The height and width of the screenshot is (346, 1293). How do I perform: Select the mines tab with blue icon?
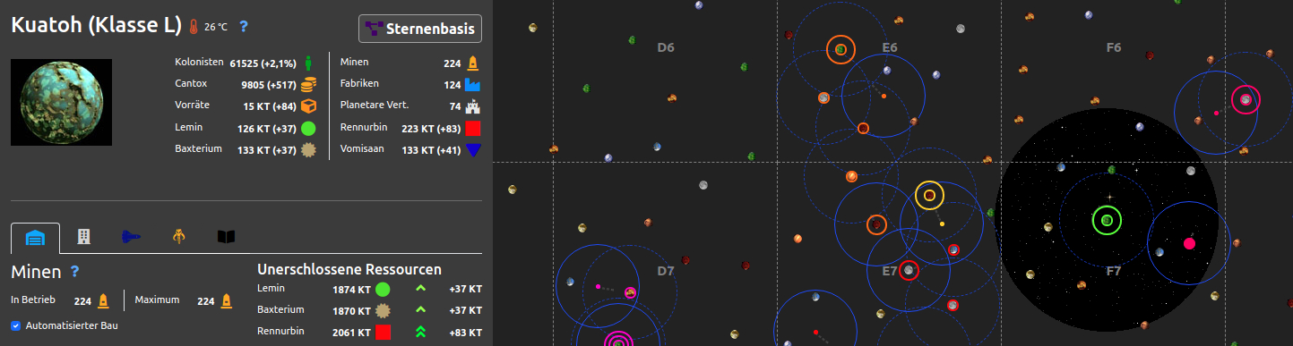click(x=35, y=238)
